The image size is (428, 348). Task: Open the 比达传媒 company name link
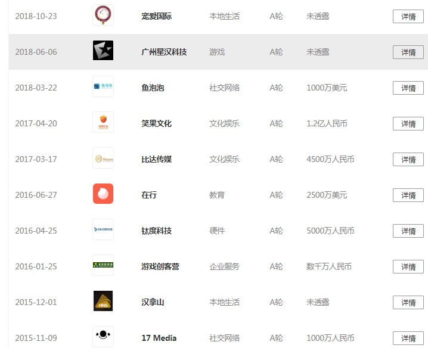[x=156, y=159]
